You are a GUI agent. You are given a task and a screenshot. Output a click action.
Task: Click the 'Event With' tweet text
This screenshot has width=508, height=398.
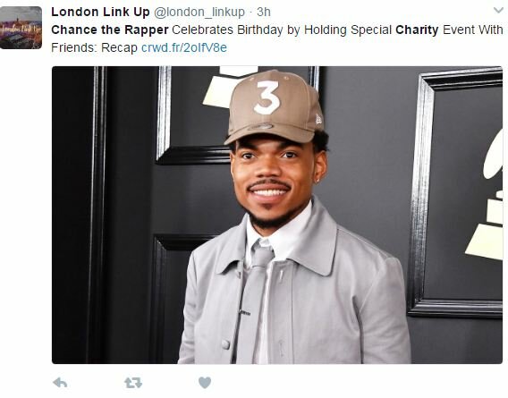(x=473, y=30)
